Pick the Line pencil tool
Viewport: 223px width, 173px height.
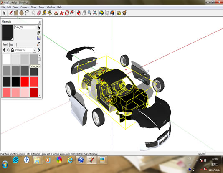pyautogui.click(x=10, y=13)
